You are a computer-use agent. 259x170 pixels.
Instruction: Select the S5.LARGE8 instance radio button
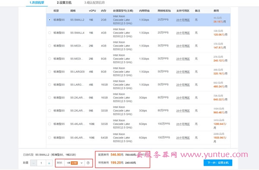point(50,71)
